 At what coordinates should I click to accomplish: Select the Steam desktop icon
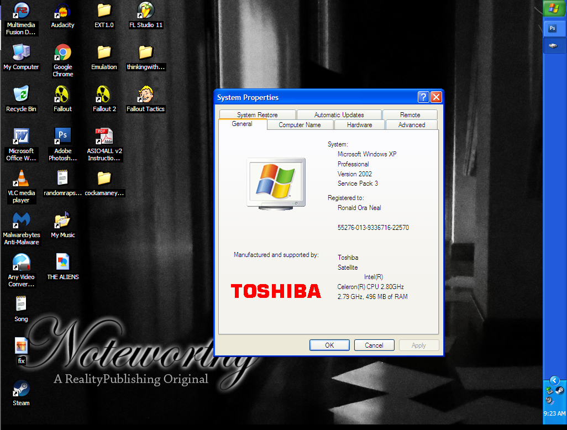tap(21, 389)
